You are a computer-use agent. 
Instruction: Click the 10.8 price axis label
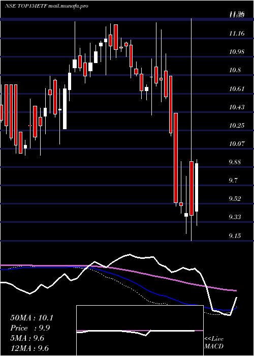235,70
